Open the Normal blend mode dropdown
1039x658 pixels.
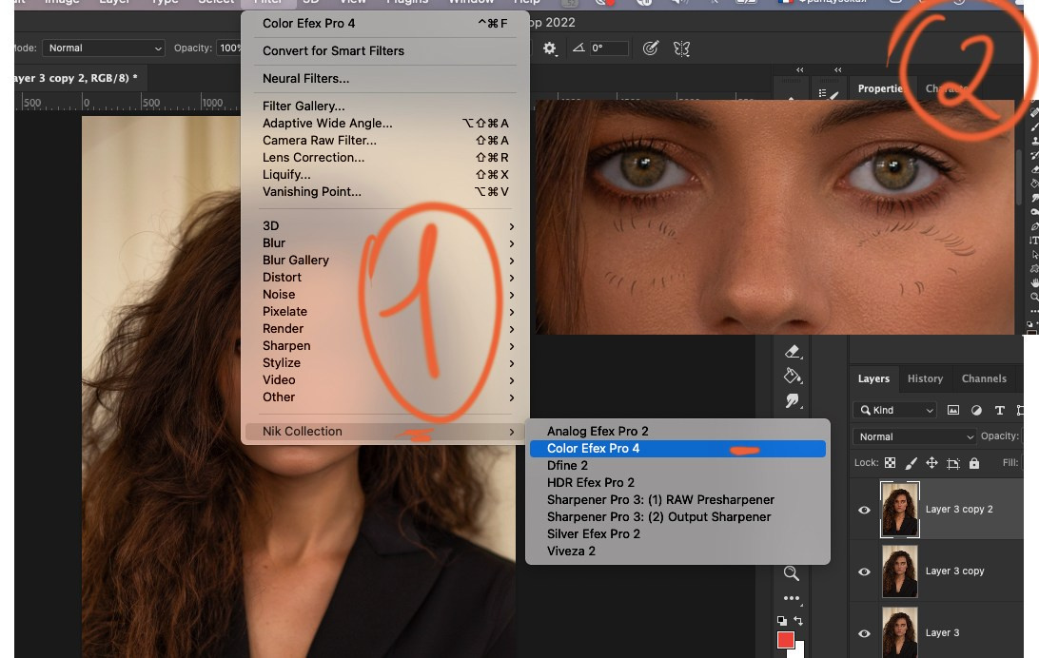[x=913, y=435]
